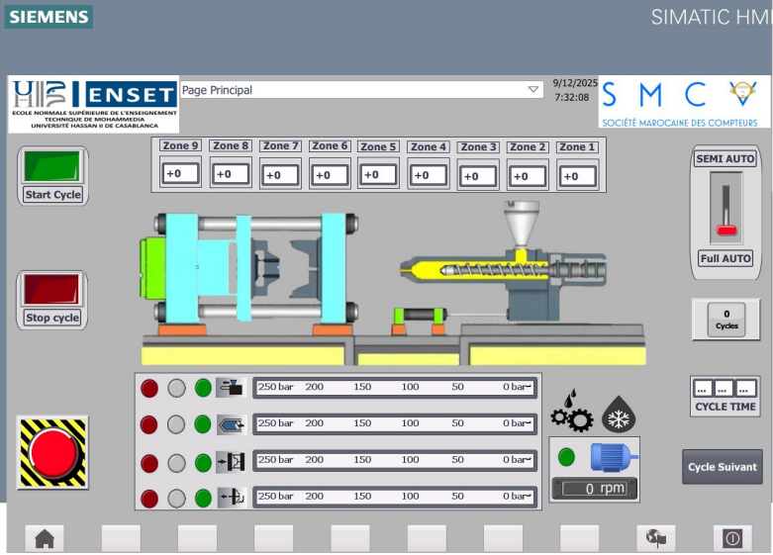Click the SMC company logo
Screen dimensions: 773x555
(x=683, y=102)
